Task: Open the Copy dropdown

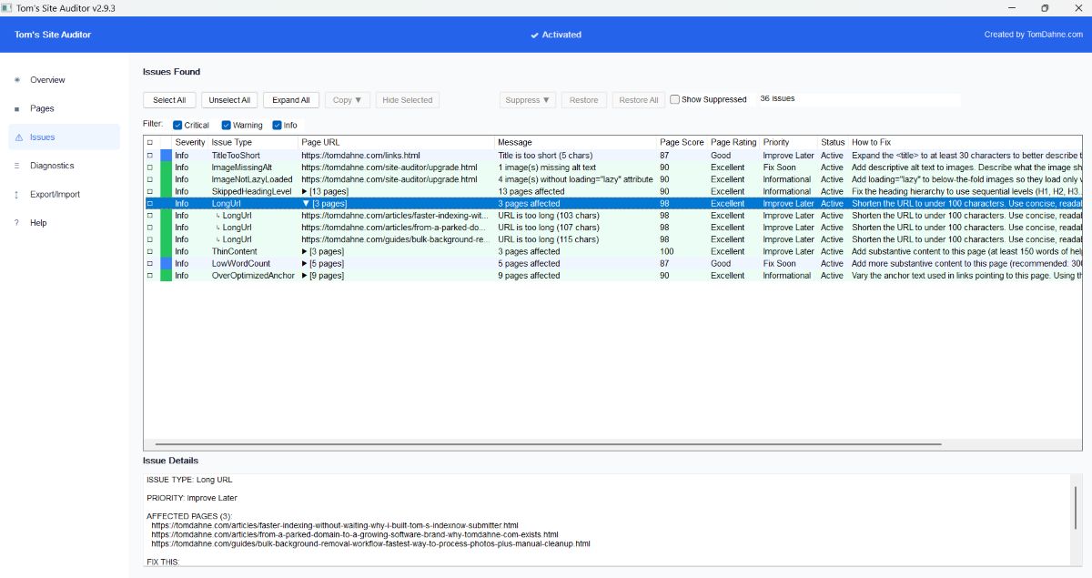Action: tap(347, 100)
